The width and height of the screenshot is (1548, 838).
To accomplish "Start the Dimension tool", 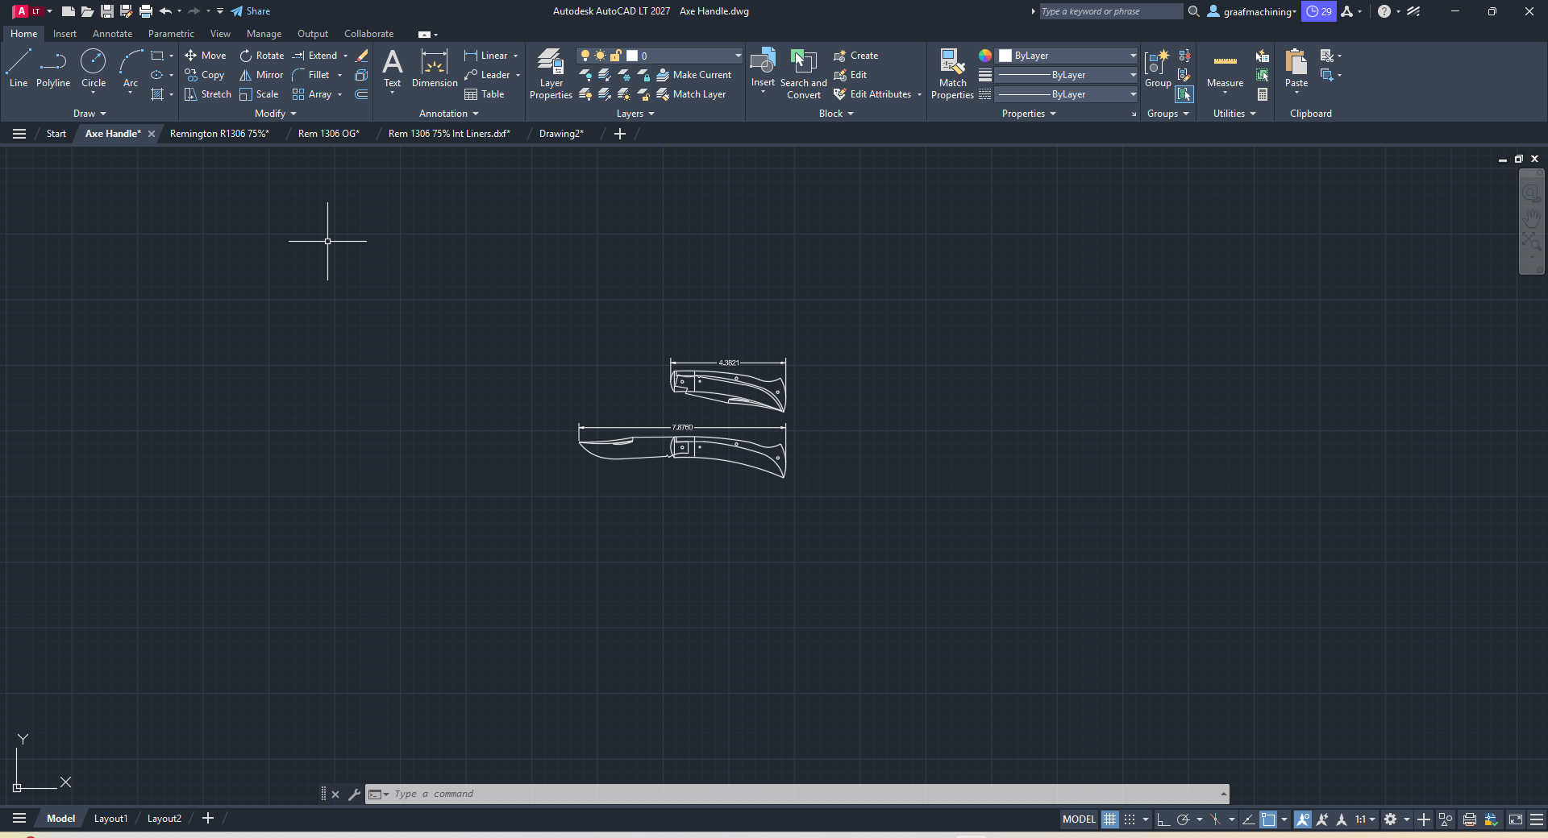I will tap(435, 68).
